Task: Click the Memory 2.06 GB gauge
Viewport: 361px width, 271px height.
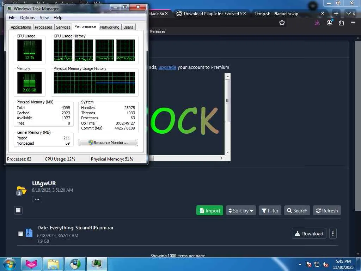Action: point(30,83)
